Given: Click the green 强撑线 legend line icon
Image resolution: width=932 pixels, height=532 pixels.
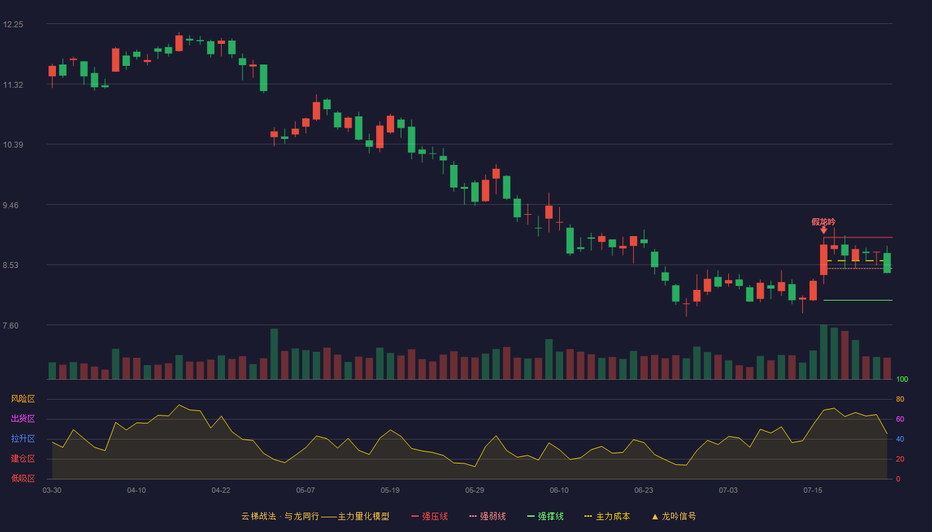Looking at the screenshot, I should pos(531,516).
